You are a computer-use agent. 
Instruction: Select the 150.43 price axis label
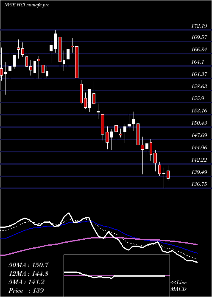point(199,123)
